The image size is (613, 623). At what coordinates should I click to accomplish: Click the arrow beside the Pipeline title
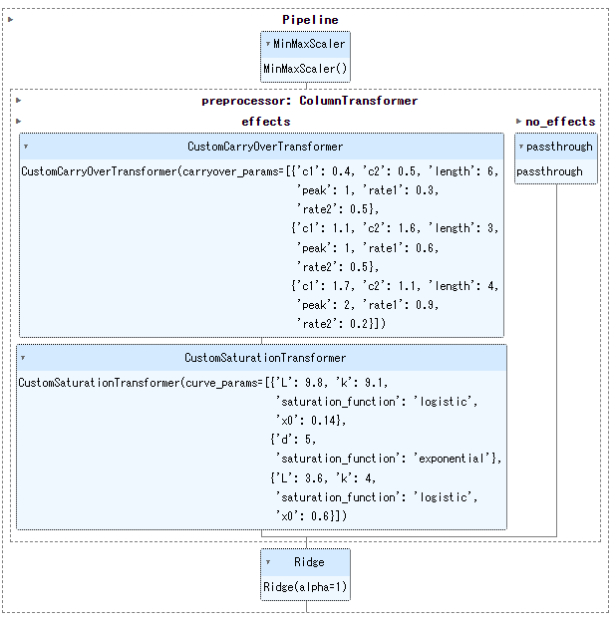coord(11,20)
